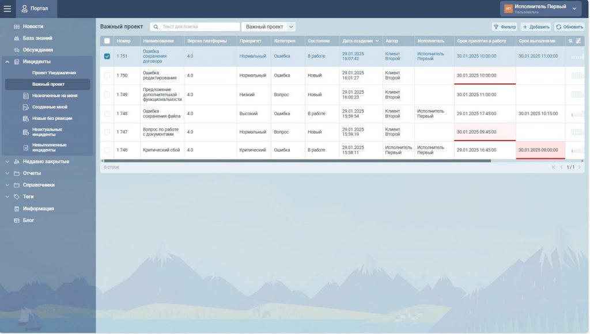Tick the checkbox for incident 1 748
Image resolution: width=590 pixels, height=334 pixels.
coord(107,114)
